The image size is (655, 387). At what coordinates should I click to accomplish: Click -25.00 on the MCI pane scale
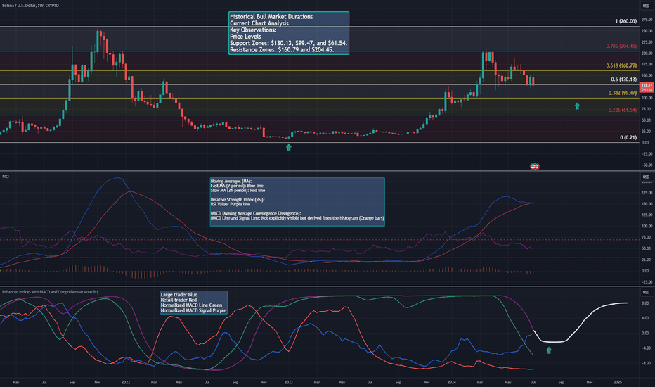[x=647, y=282]
